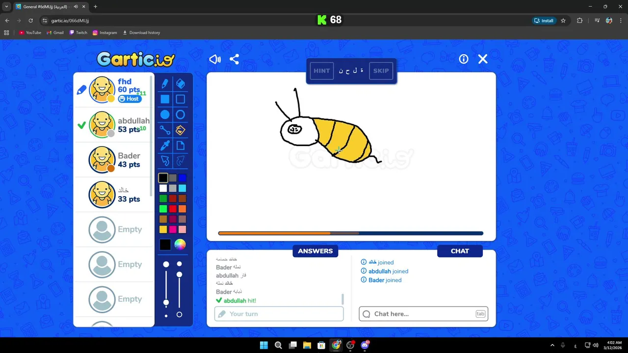Reload the gartic.io page
This screenshot has height=353, width=628.
point(30,21)
